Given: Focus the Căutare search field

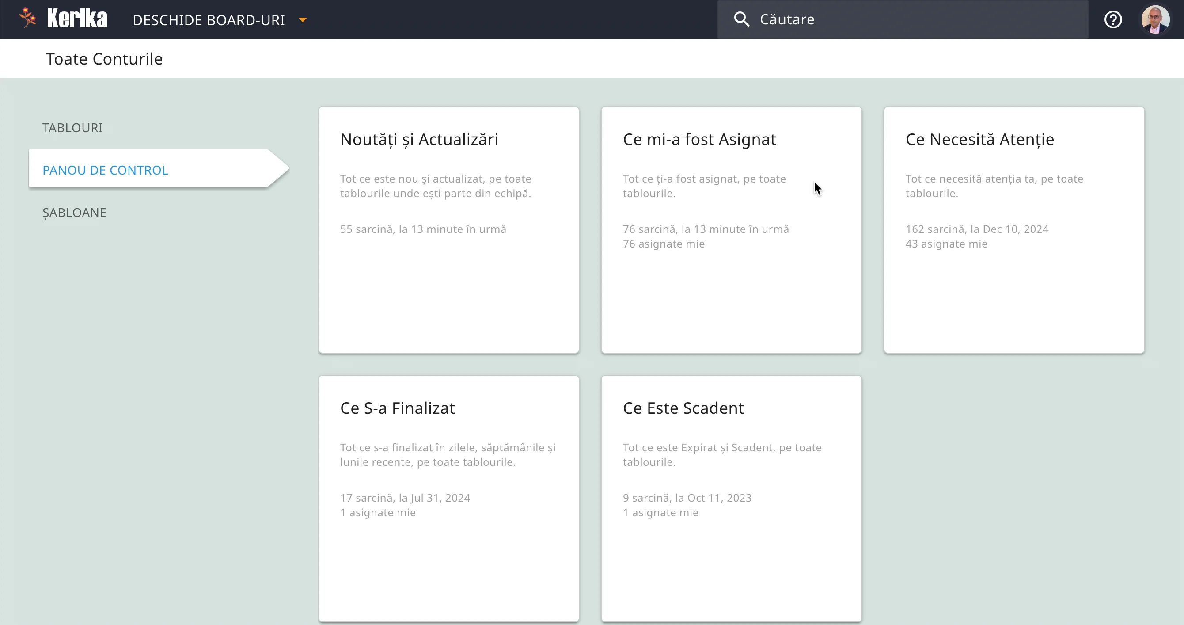Looking at the screenshot, I should pyautogui.click(x=903, y=19).
